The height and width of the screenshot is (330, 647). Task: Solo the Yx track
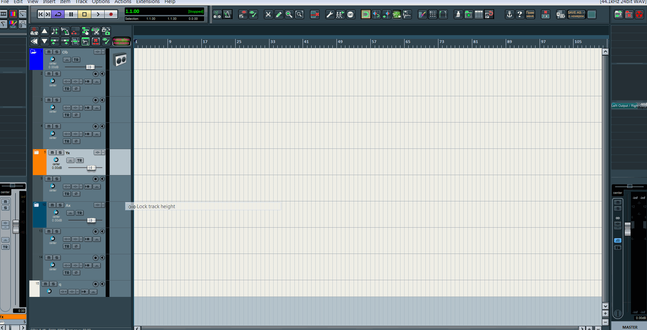(x=60, y=153)
